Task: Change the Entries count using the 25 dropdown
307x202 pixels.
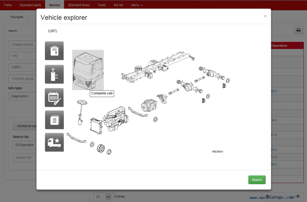Action: coord(103,197)
